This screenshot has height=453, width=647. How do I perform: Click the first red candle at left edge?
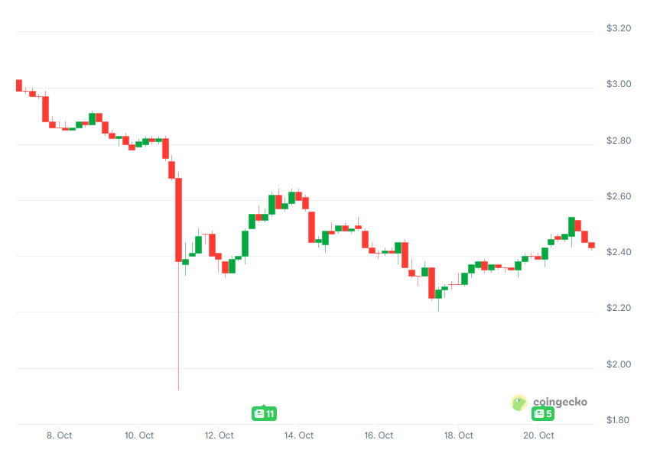click(19, 85)
